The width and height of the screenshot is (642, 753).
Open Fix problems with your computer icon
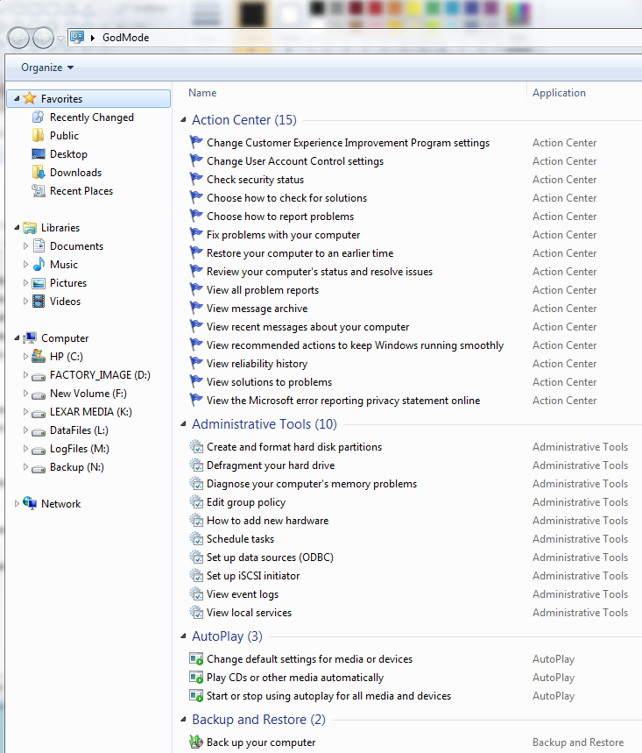tap(196, 234)
